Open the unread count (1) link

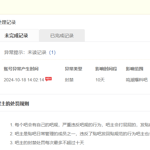click(x=52, y=52)
